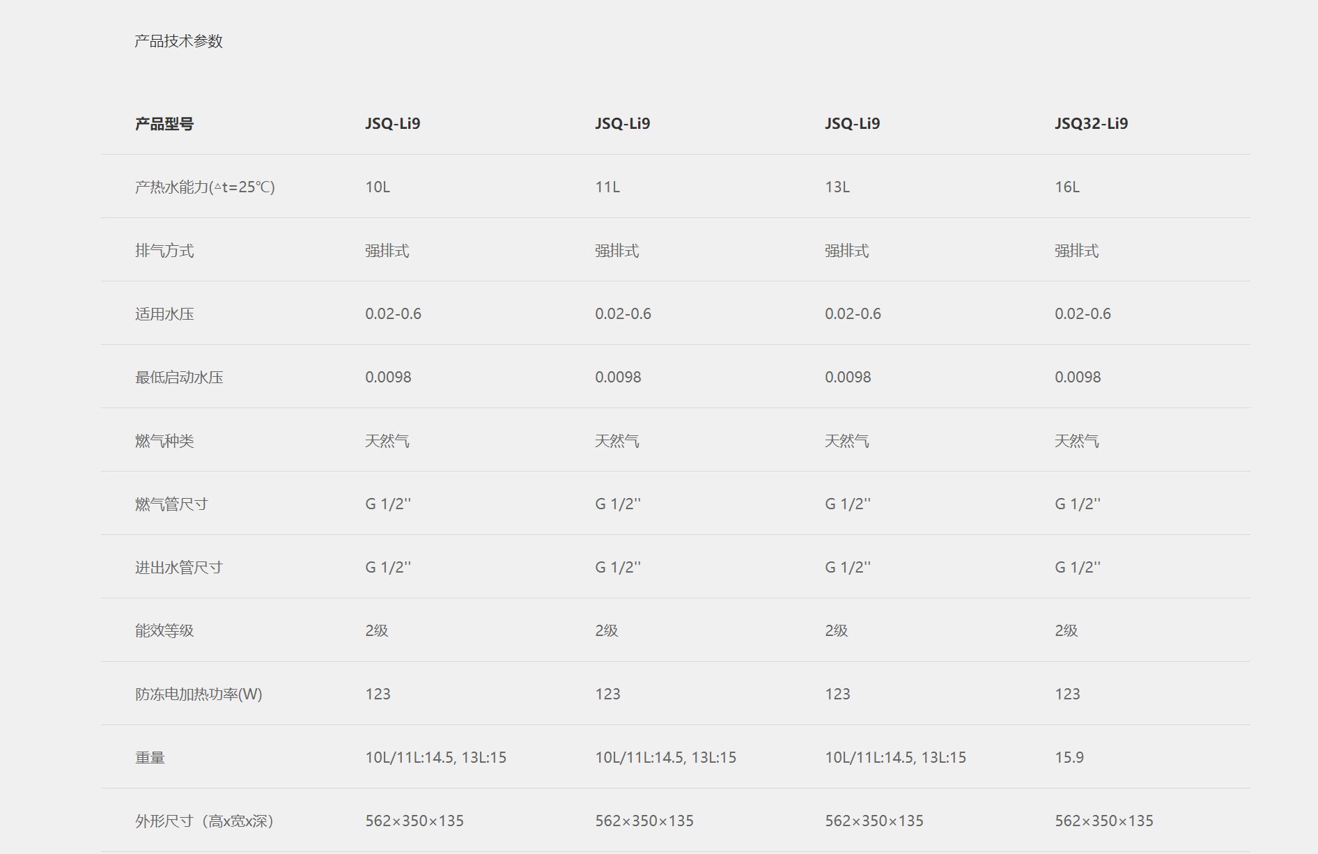
Task: Click the JSQ32-Li9 column header
Action: click(1091, 123)
